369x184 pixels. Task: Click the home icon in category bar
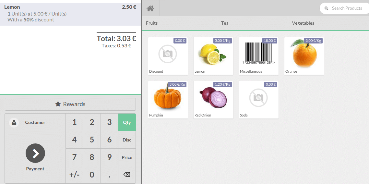click(150, 8)
